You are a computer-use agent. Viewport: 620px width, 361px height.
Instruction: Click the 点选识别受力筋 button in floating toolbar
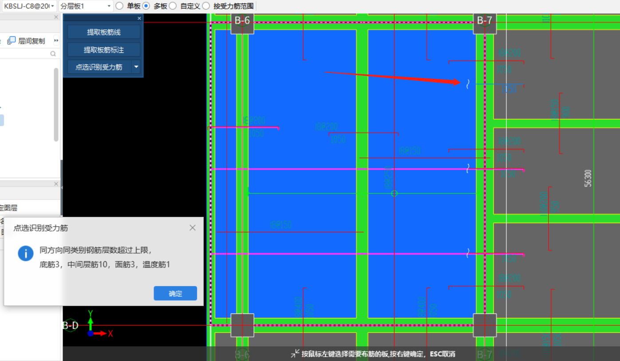coord(99,67)
